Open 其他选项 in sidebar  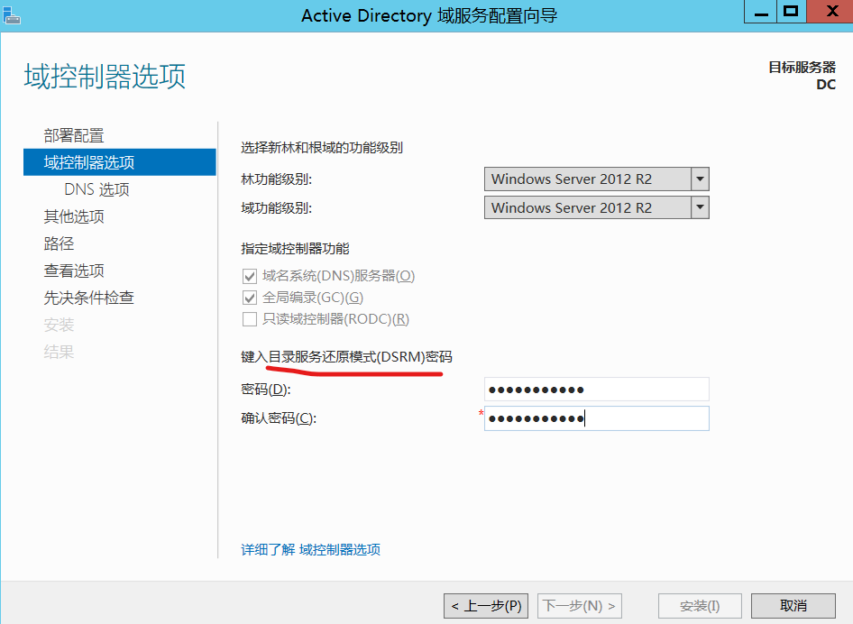(74, 216)
